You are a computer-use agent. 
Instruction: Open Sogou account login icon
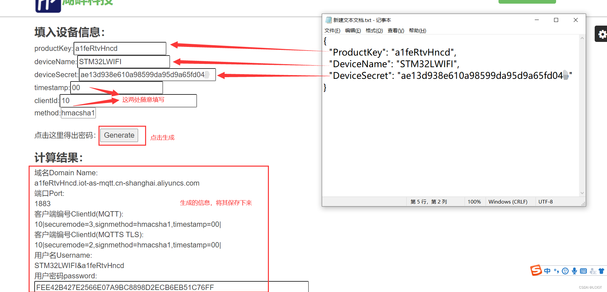(x=593, y=271)
